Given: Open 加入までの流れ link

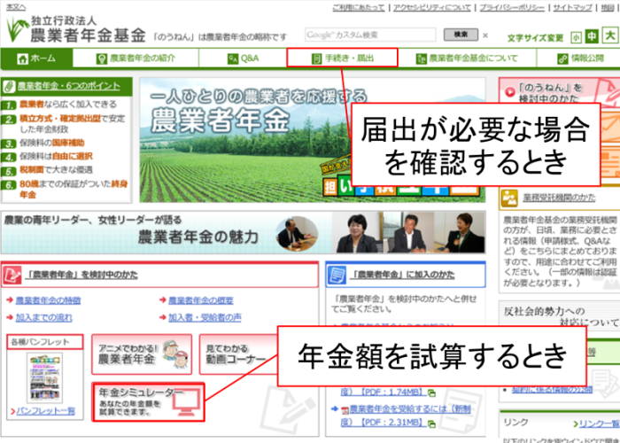Looking at the screenshot, I should tap(44, 317).
